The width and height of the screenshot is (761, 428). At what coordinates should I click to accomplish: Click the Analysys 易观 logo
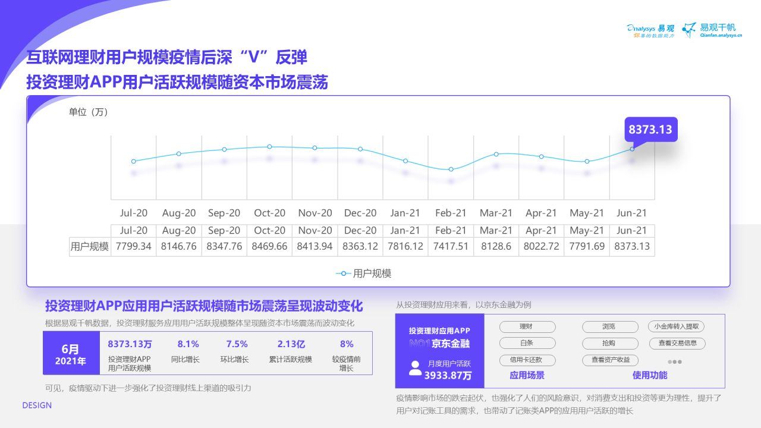650,31
